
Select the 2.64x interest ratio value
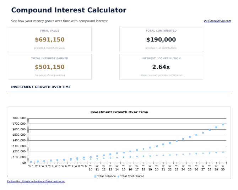tap(161, 67)
